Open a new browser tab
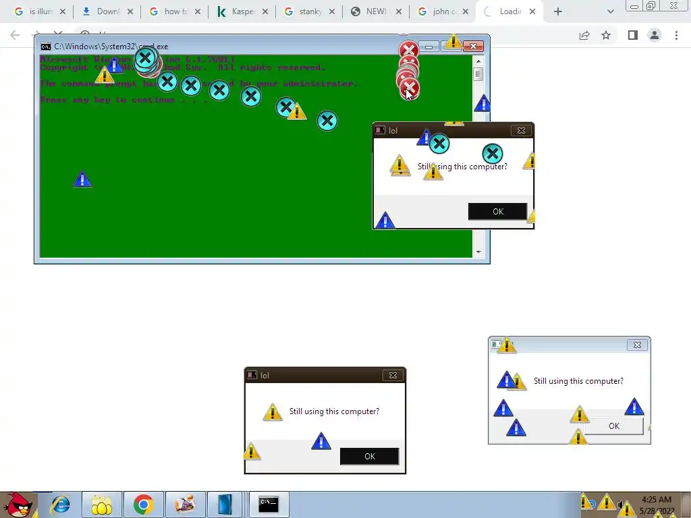Viewport: 691px width, 518px height. click(558, 12)
